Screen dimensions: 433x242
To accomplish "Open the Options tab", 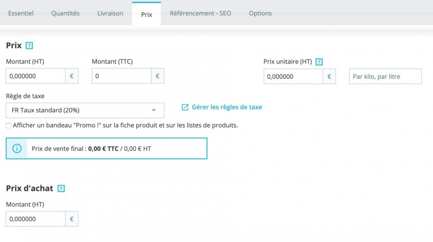I will (260, 13).
